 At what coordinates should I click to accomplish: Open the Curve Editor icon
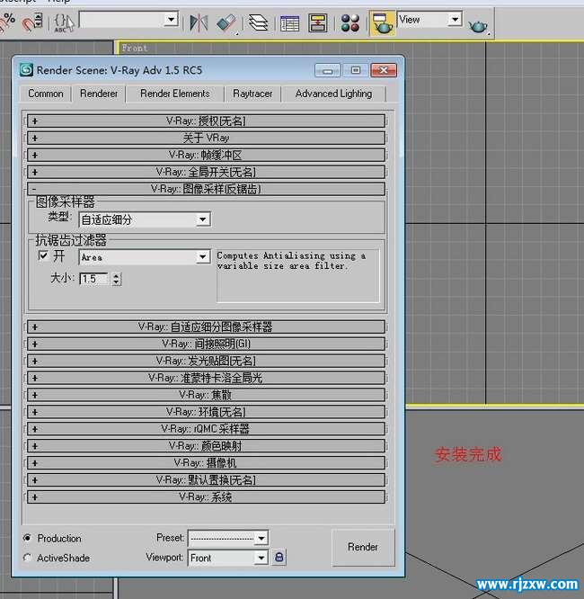coord(289,23)
